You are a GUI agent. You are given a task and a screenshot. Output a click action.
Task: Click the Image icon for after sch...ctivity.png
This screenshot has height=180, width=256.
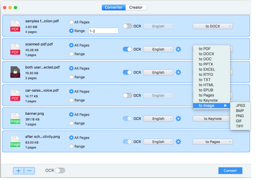pos(15,142)
